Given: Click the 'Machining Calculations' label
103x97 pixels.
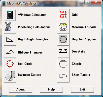Looking at the screenshot, I should [34, 27].
